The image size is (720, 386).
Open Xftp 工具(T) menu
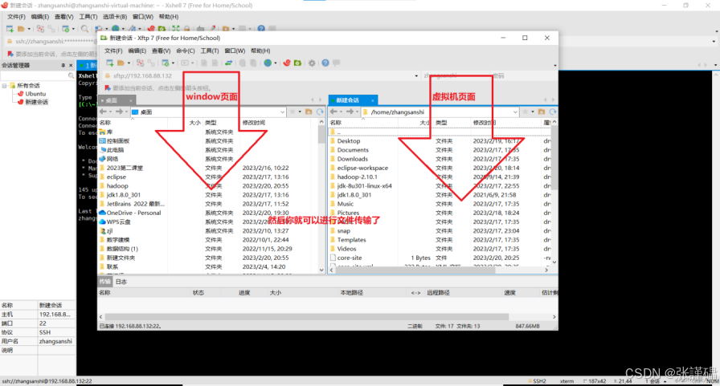[x=210, y=51]
